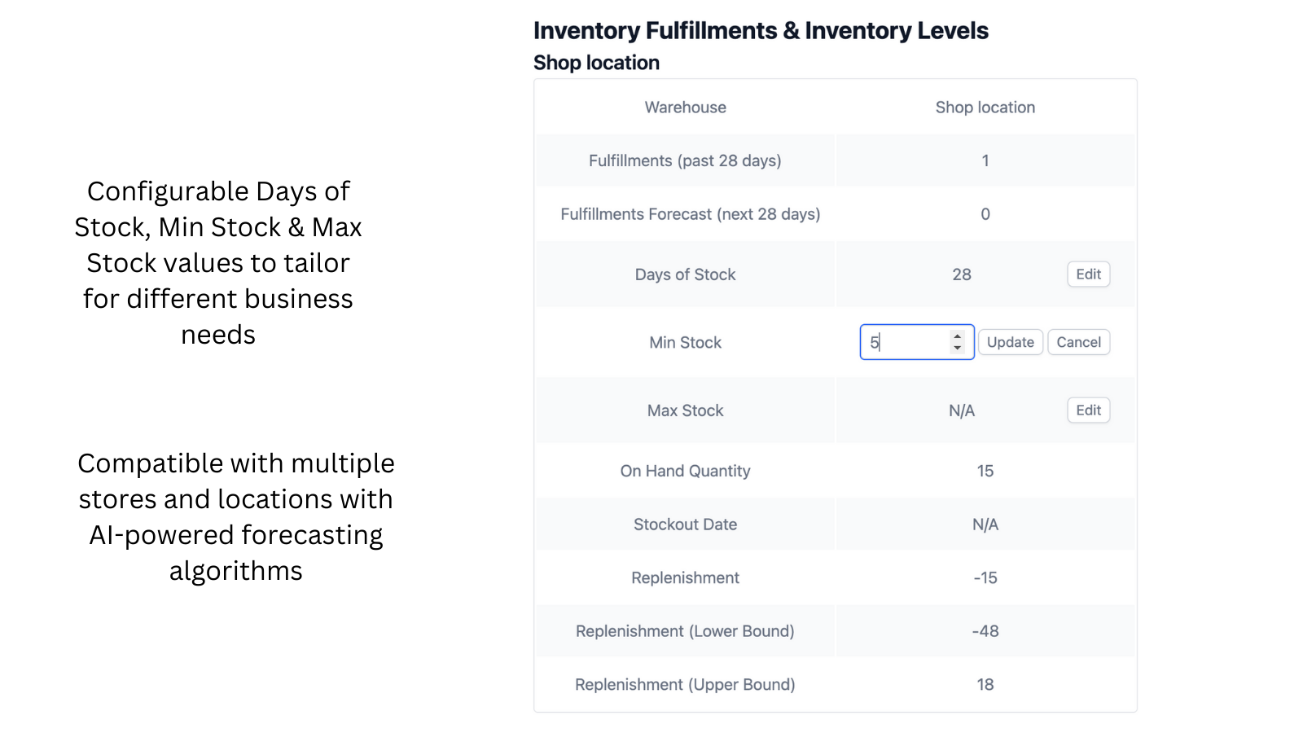
Task: Click the Max Stock N/A value
Action: (962, 410)
